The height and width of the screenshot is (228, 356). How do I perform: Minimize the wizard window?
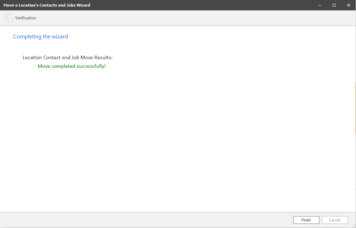319,5
